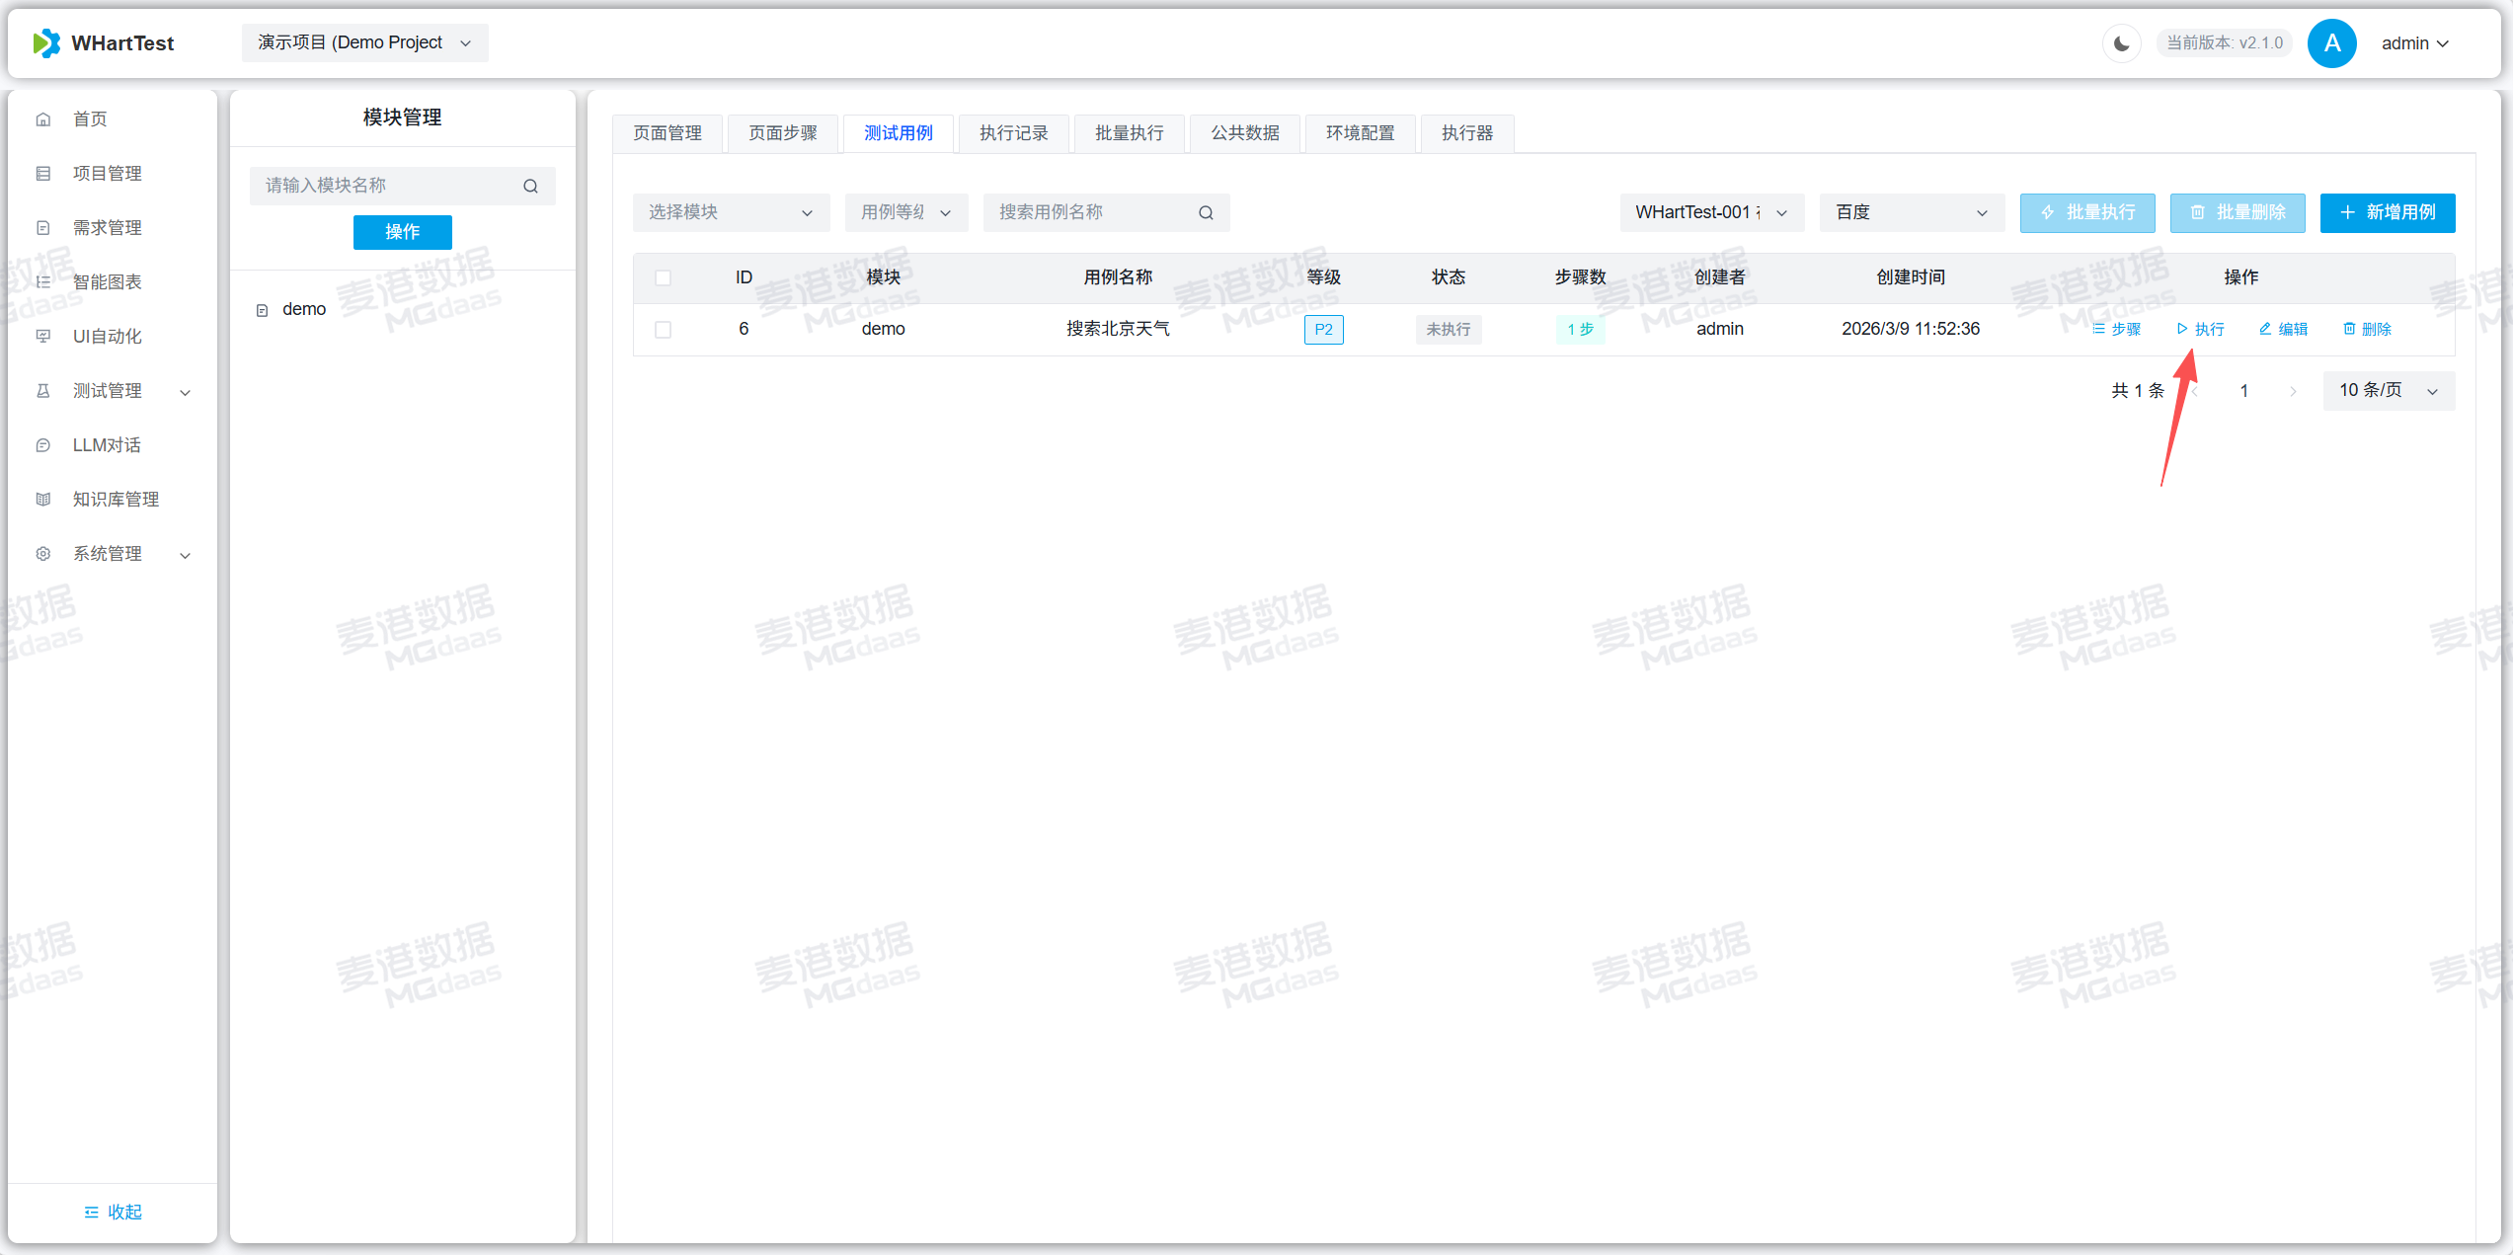Click the WHartTest logo icon

point(46,43)
